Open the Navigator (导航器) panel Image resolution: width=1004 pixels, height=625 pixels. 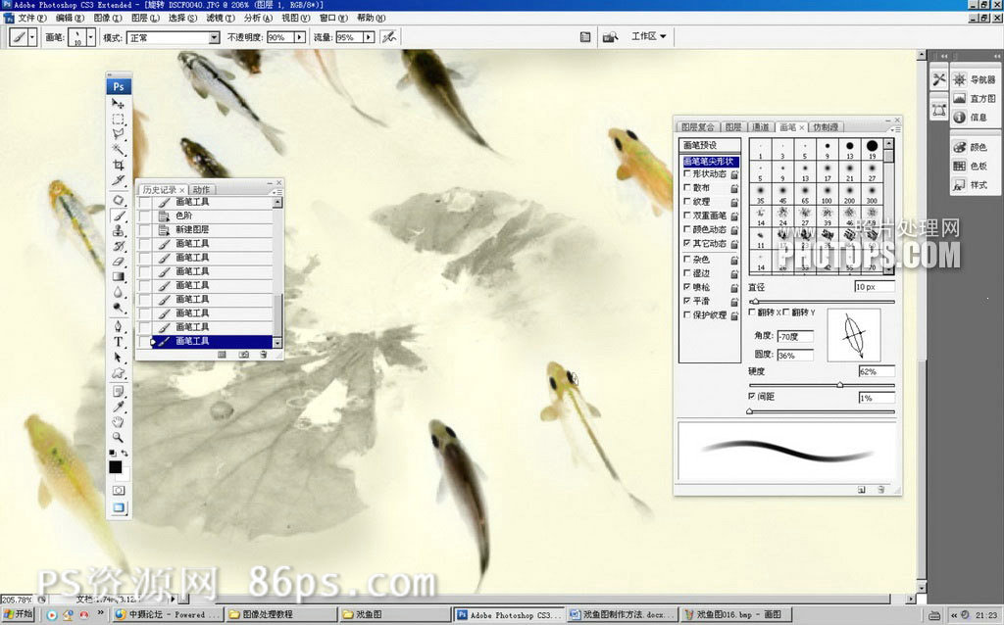tap(975, 79)
